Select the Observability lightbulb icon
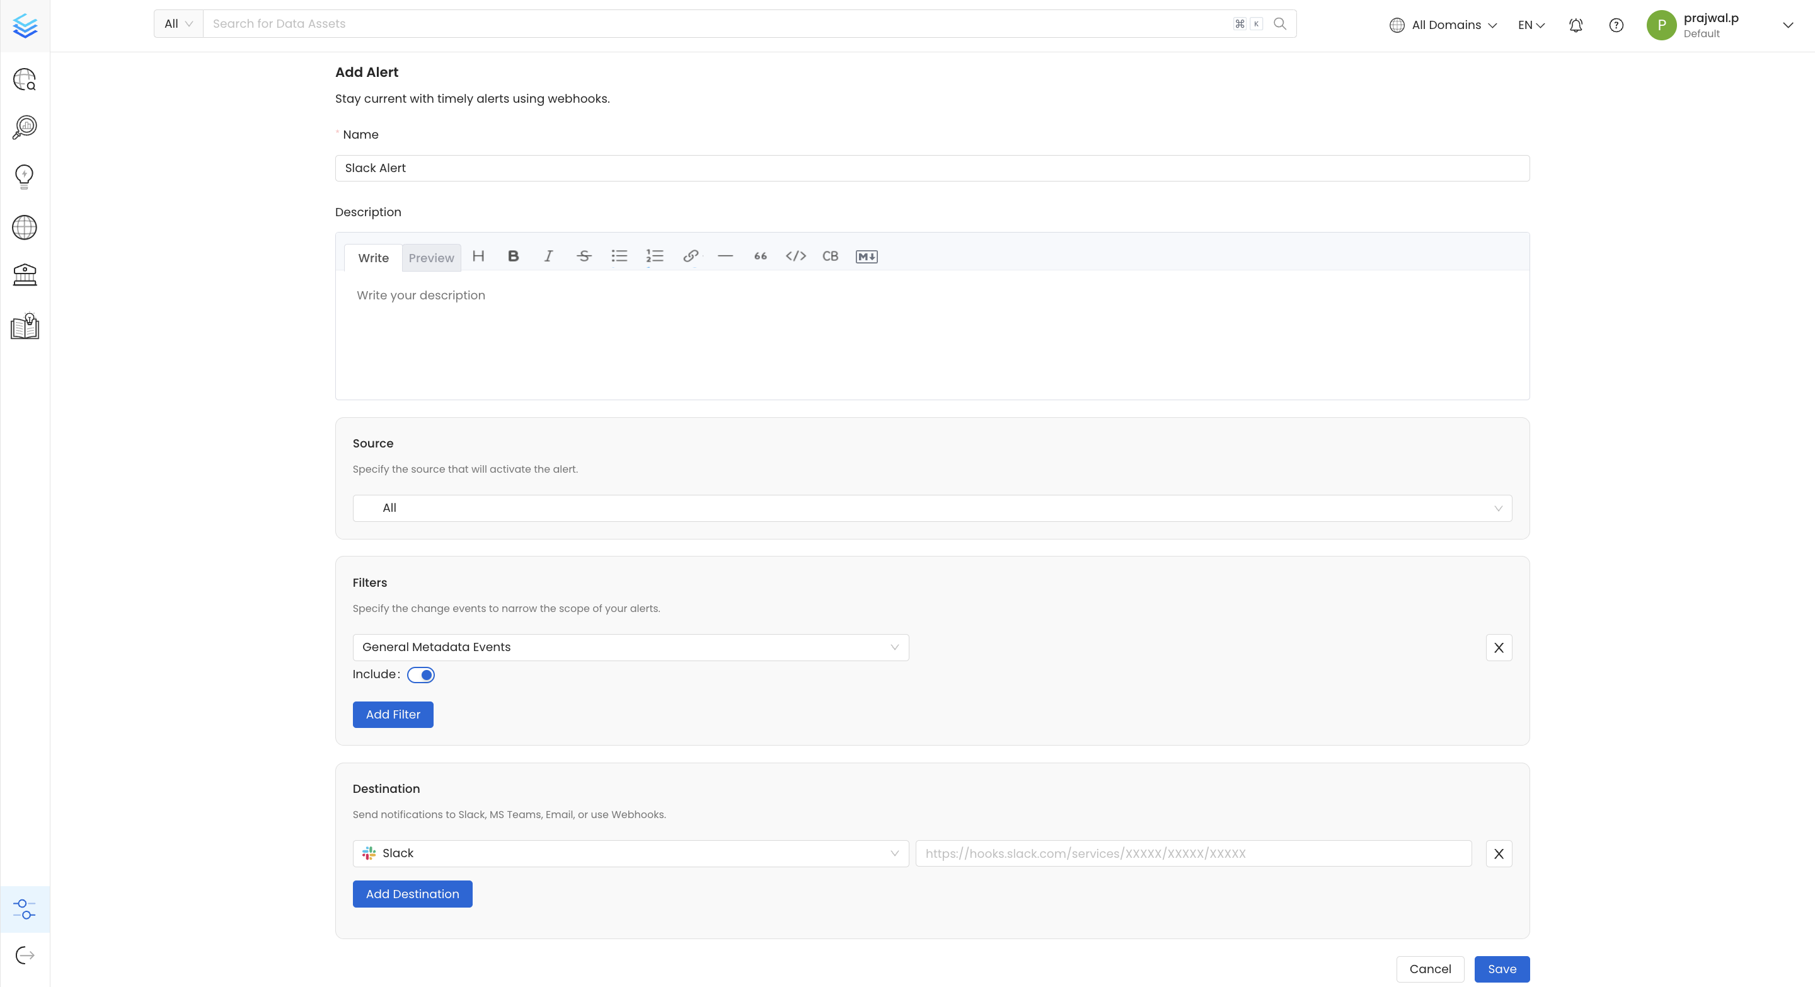The width and height of the screenshot is (1815, 987). tap(25, 176)
